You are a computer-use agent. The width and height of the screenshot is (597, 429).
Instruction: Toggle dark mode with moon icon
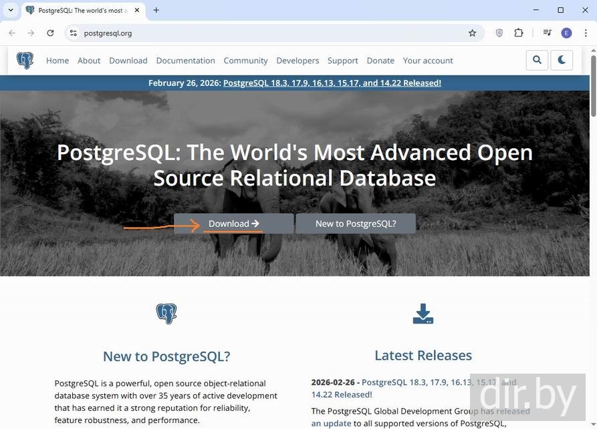(562, 60)
